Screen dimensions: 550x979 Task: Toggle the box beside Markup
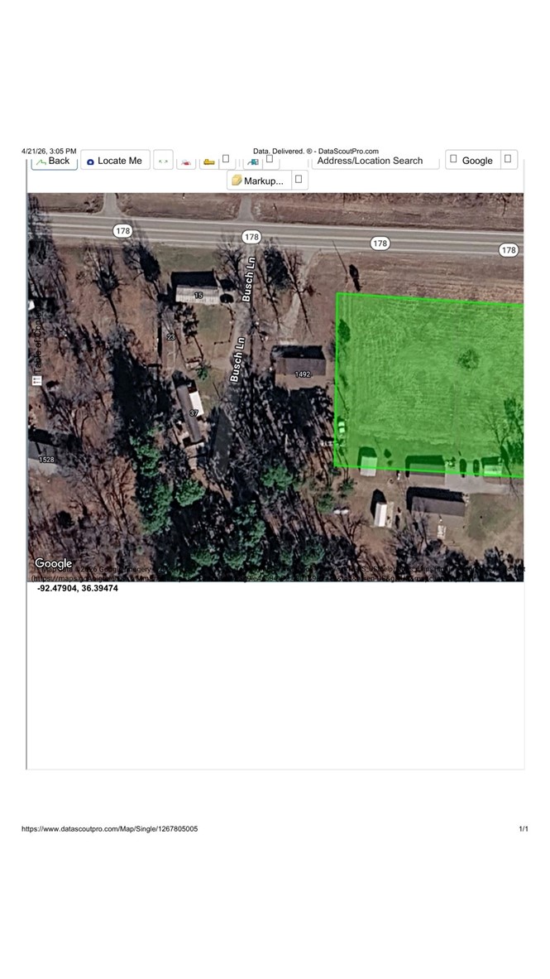coord(299,180)
